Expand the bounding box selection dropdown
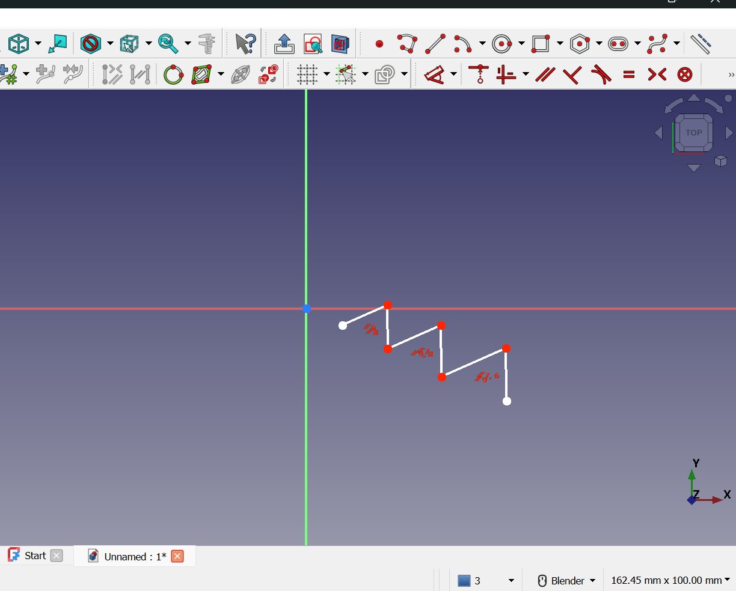This screenshot has height=591, width=736. coord(149,44)
